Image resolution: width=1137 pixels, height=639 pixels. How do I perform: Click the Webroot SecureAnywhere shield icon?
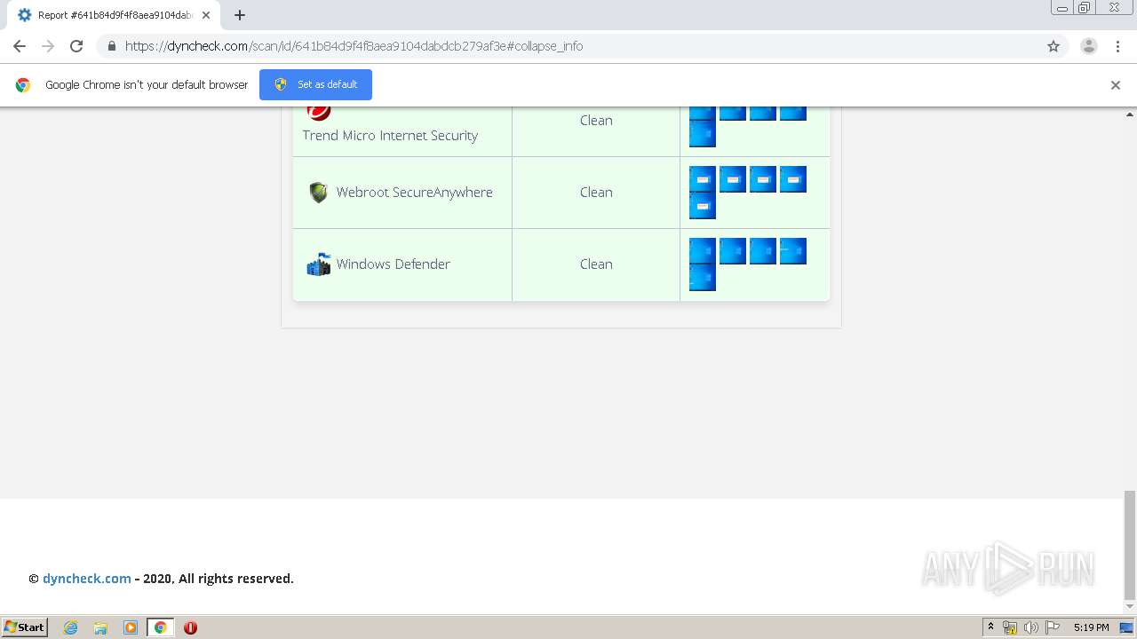pos(318,193)
